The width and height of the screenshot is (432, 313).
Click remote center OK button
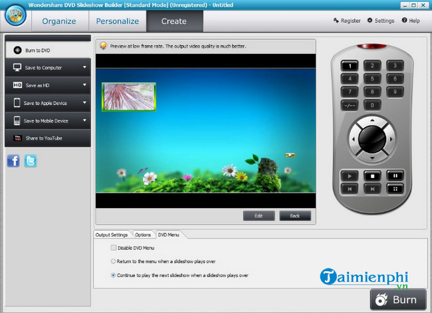(372, 139)
